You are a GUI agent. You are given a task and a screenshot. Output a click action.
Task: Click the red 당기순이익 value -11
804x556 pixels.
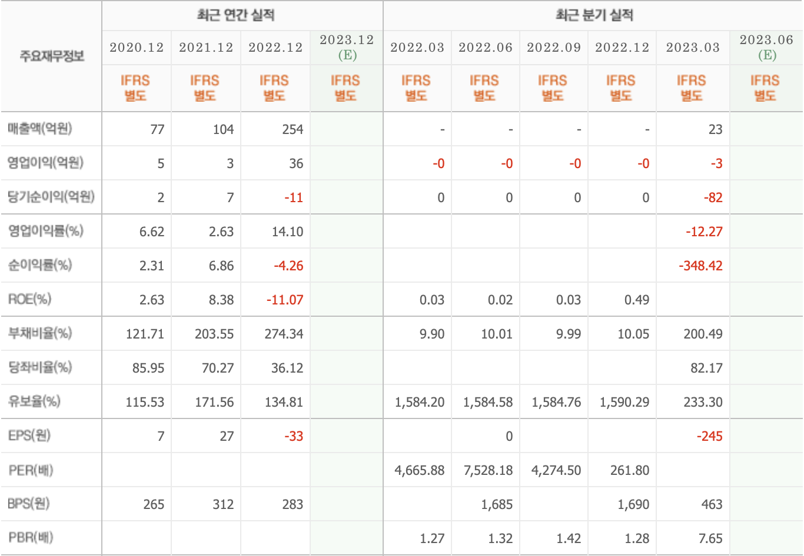tap(294, 197)
